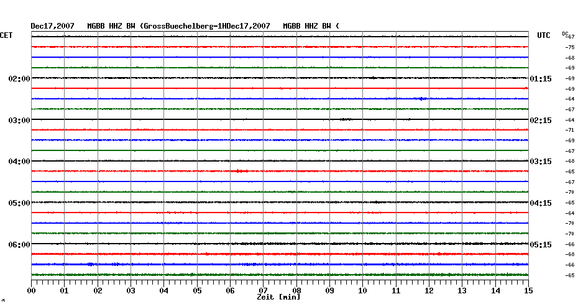578x307 pixels.
Task: Click the -75 DC offset value
Action: pyautogui.click(x=570, y=48)
